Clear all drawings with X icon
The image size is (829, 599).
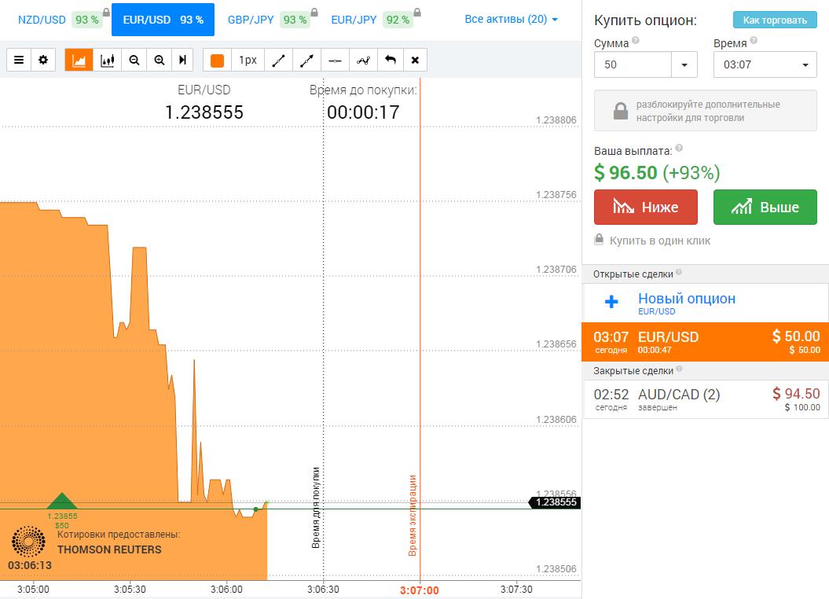click(x=415, y=60)
